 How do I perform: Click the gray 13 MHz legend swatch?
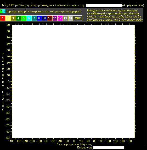65,18
